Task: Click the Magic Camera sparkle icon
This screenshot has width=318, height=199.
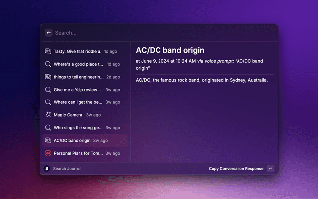Action: (48, 115)
